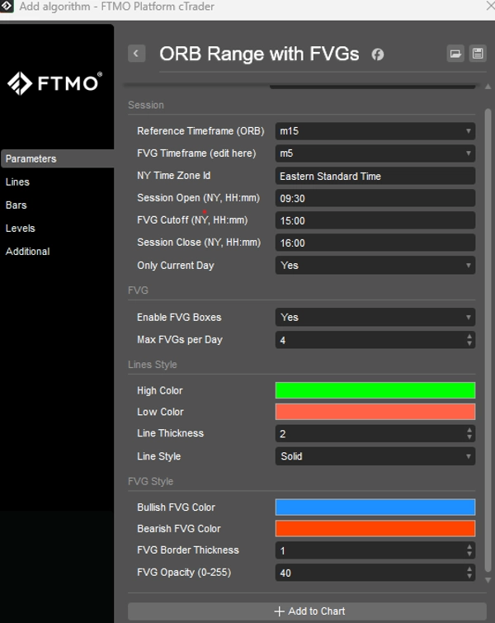The height and width of the screenshot is (623, 495).
Task: Open the Additional tab
Action: click(x=27, y=251)
